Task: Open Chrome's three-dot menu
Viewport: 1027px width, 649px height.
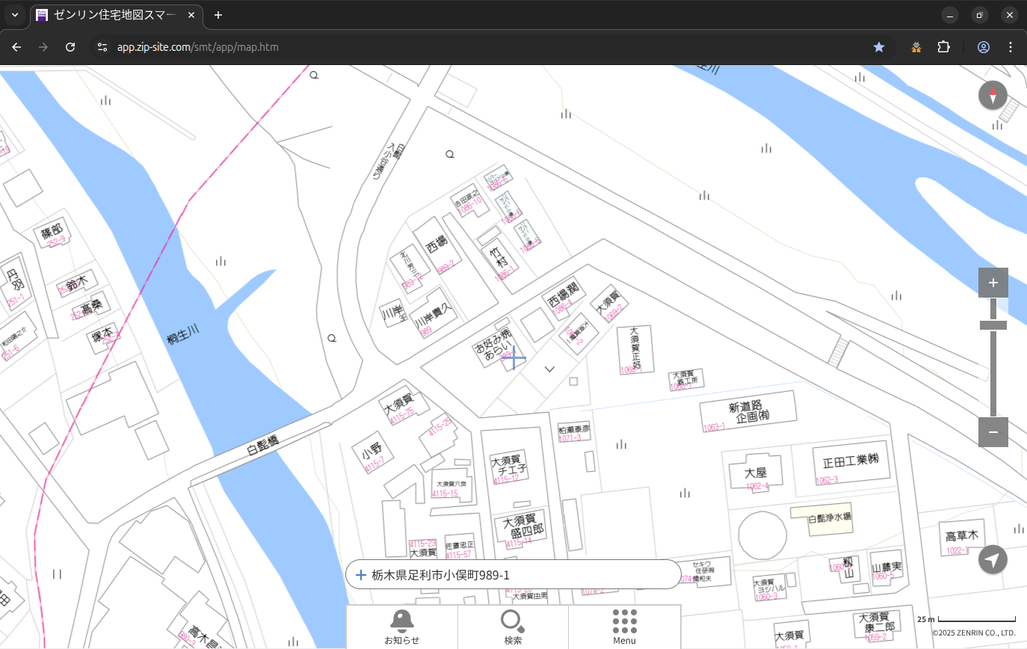Action: [1011, 47]
